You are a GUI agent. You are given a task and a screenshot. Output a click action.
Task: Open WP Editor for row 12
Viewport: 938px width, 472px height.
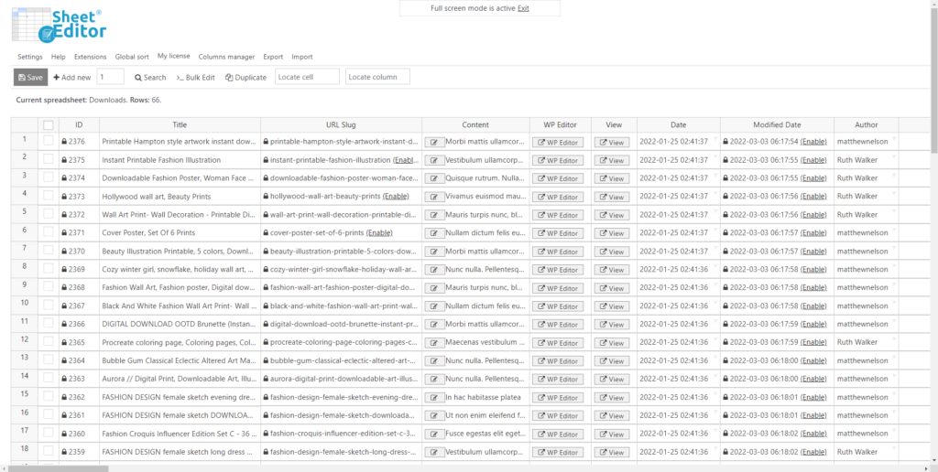coord(558,343)
